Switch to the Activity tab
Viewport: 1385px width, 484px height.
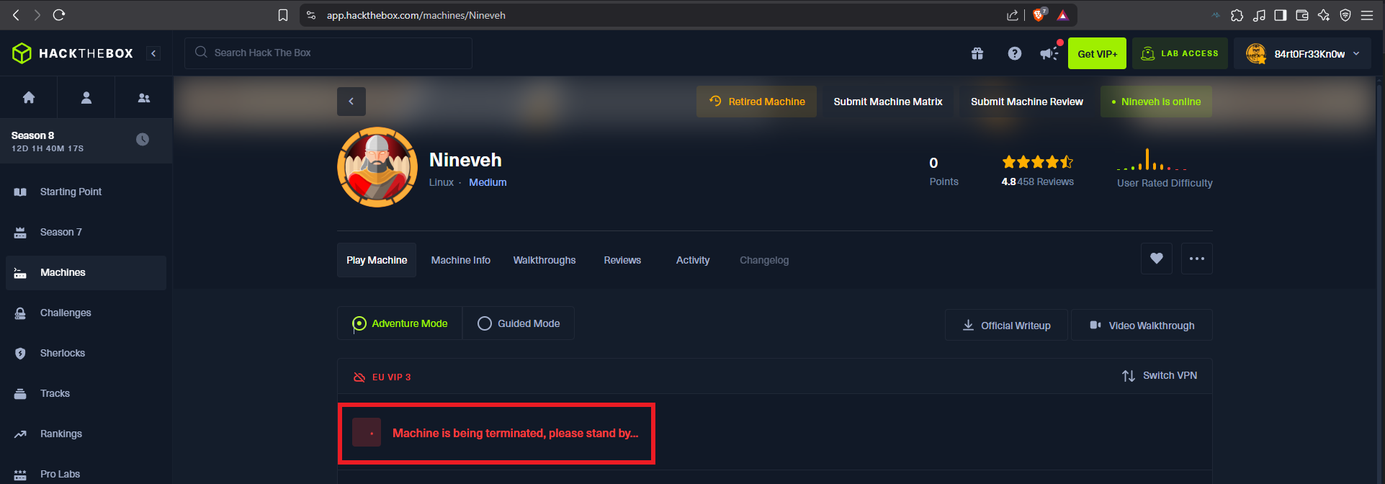pos(693,260)
